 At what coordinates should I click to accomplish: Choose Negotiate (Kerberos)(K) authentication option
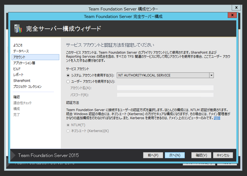68,131
